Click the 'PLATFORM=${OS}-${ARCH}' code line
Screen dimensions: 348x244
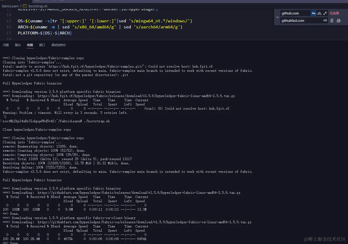point(45,33)
